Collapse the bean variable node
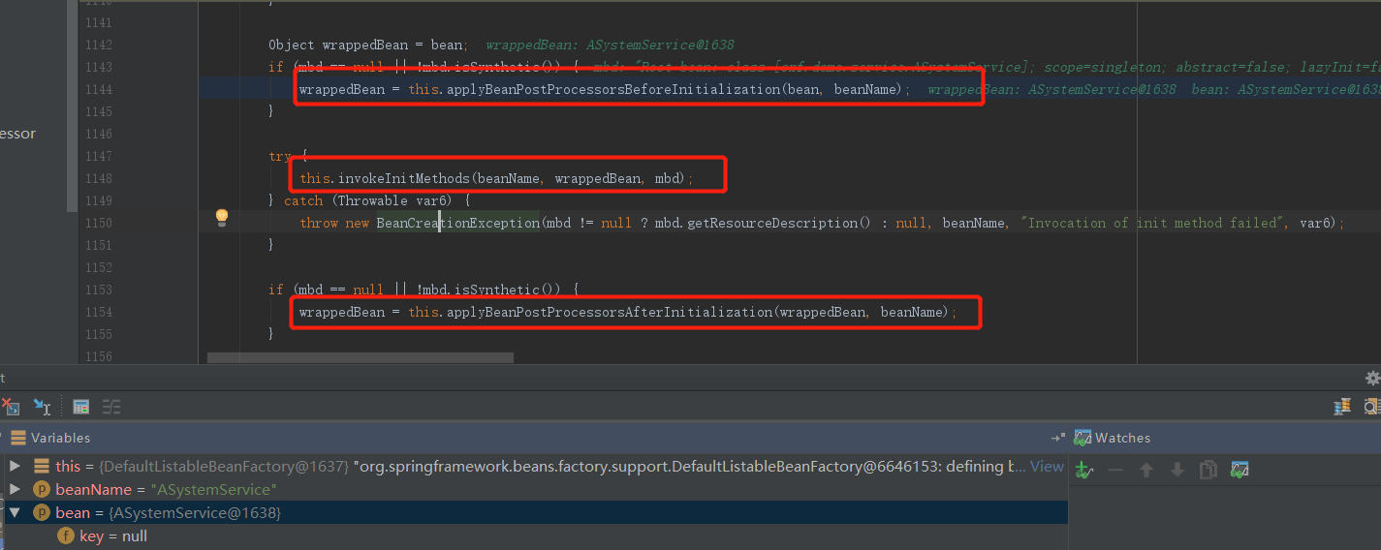Image resolution: width=1381 pixels, height=550 pixels. coord(15,512)
